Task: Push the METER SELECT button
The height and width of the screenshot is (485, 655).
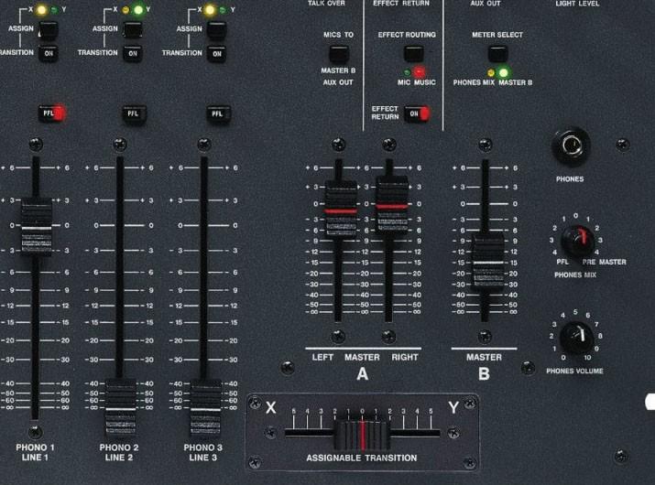Action: [498, 54]
